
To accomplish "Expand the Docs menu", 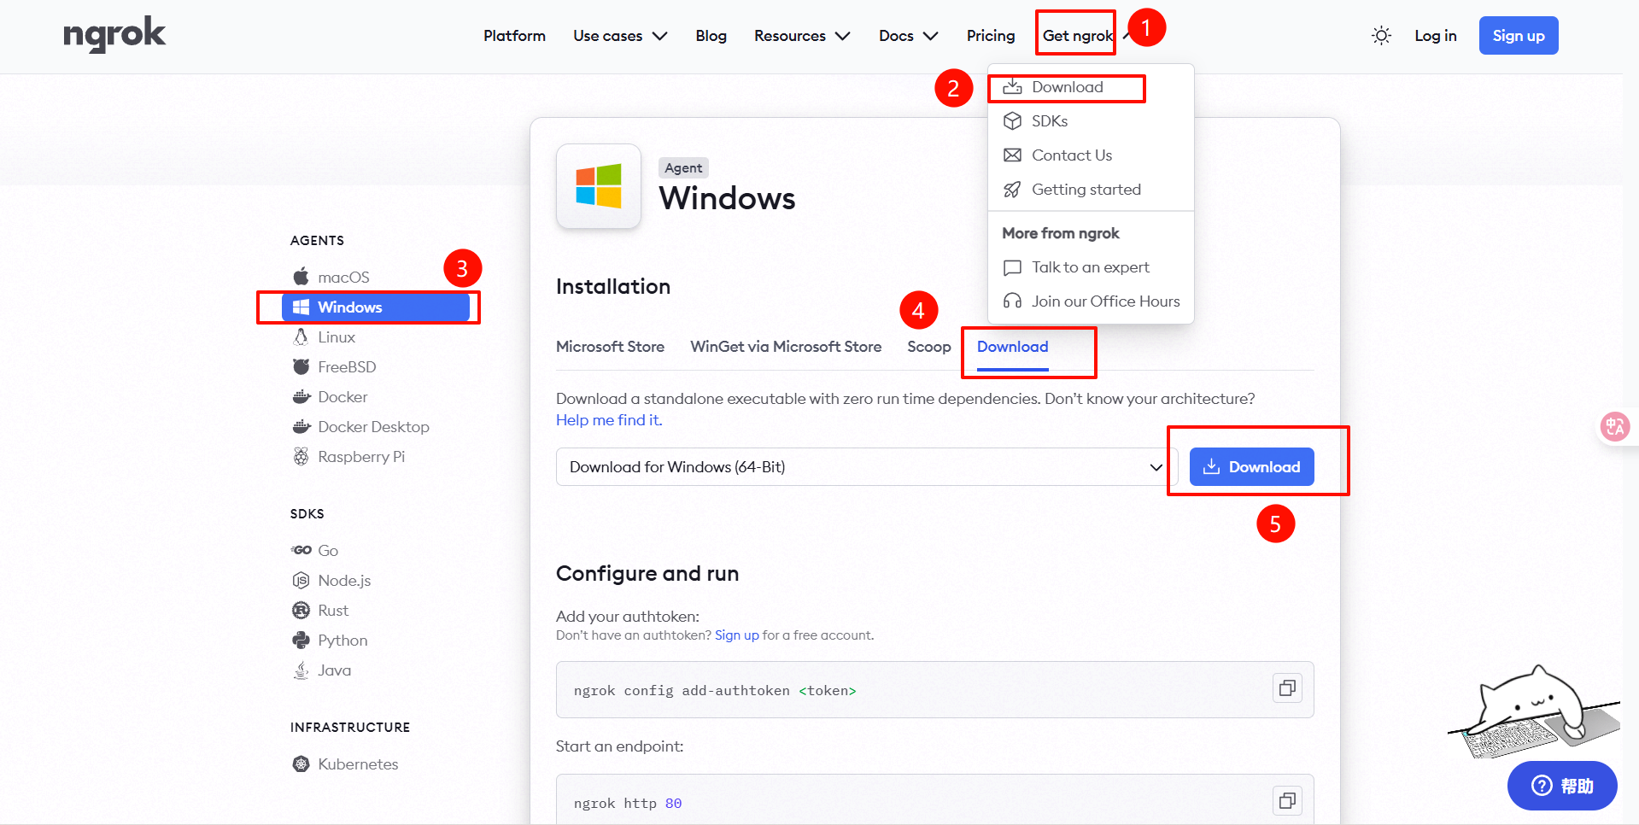I will [x=909, y=36].
